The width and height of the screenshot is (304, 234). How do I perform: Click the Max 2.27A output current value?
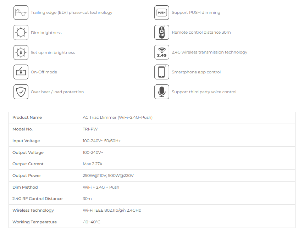93,164
